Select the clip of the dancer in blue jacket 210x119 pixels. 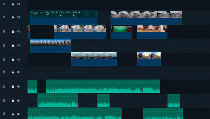tap(80, 32)
